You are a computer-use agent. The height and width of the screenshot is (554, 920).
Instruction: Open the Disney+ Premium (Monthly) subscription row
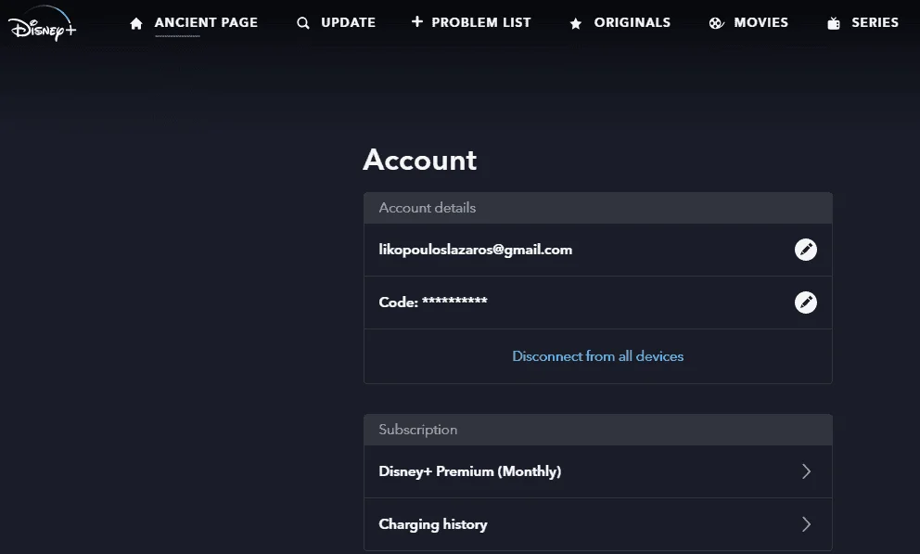pos(598,471)
